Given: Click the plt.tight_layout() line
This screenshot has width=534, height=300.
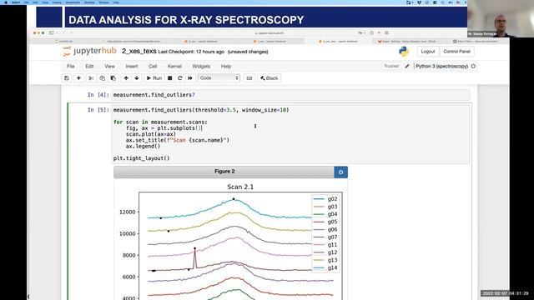Looking at the screenshot, I should 141,158.
